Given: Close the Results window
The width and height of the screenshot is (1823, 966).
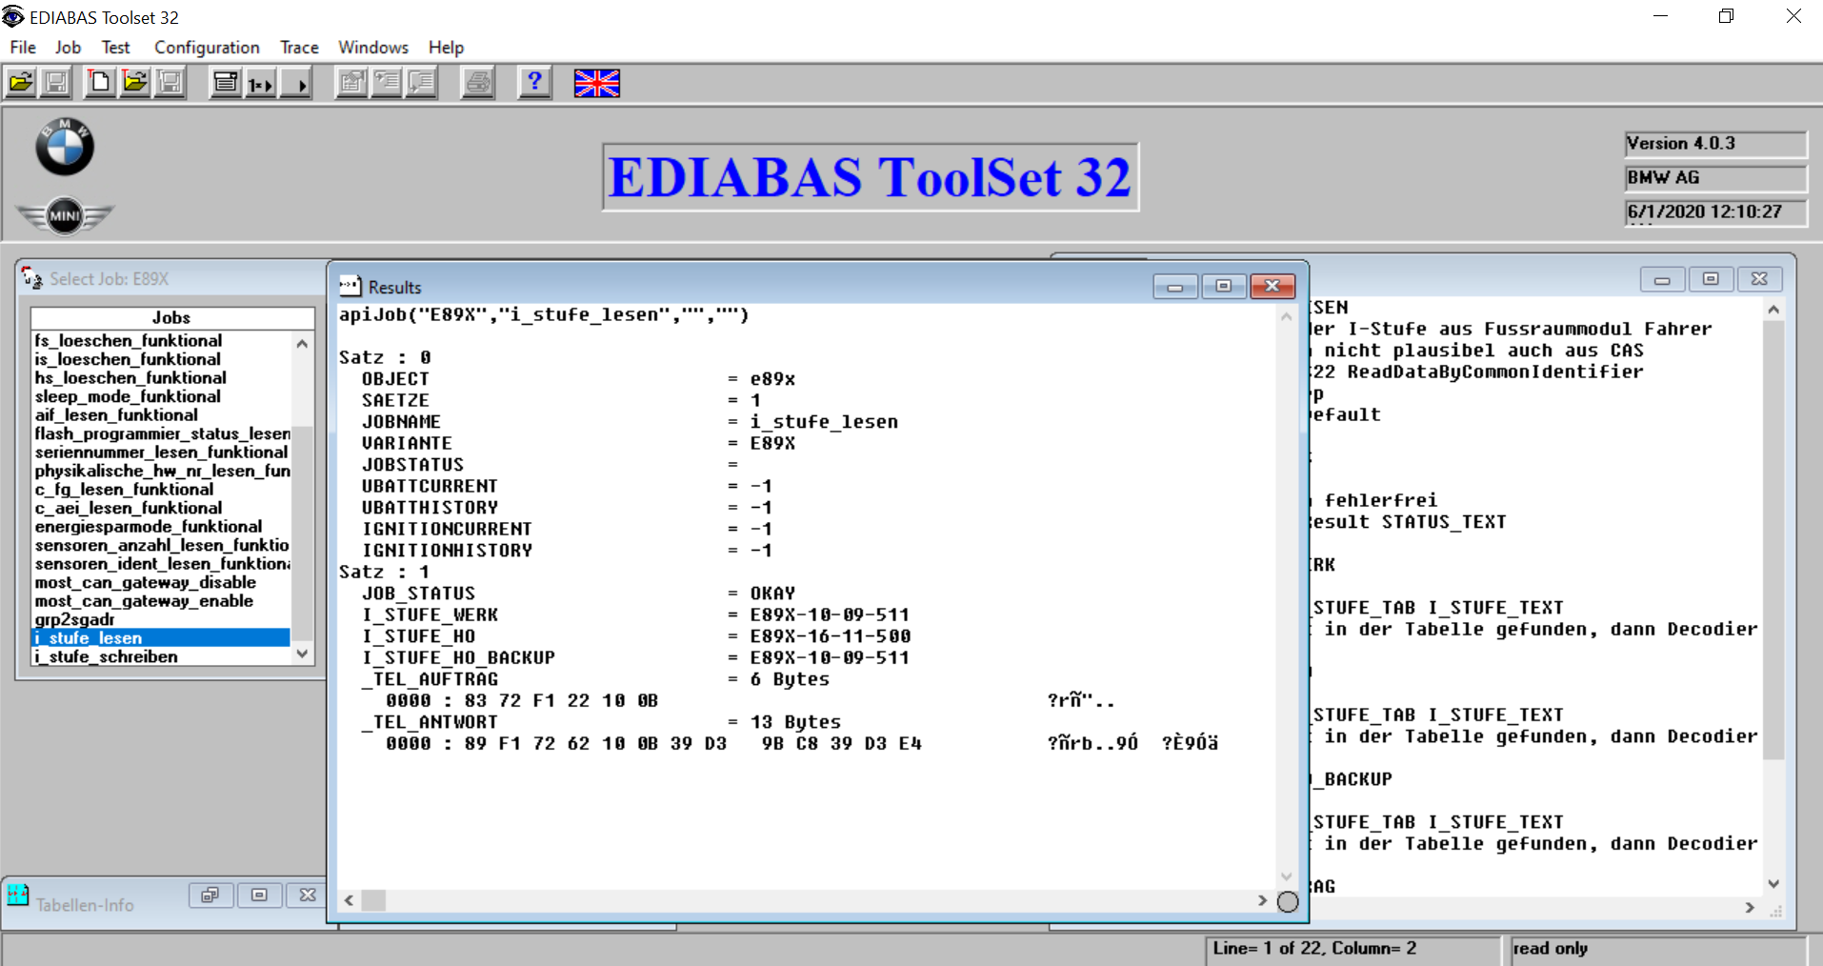Looking at the screenshot, I should (1272, 286).
